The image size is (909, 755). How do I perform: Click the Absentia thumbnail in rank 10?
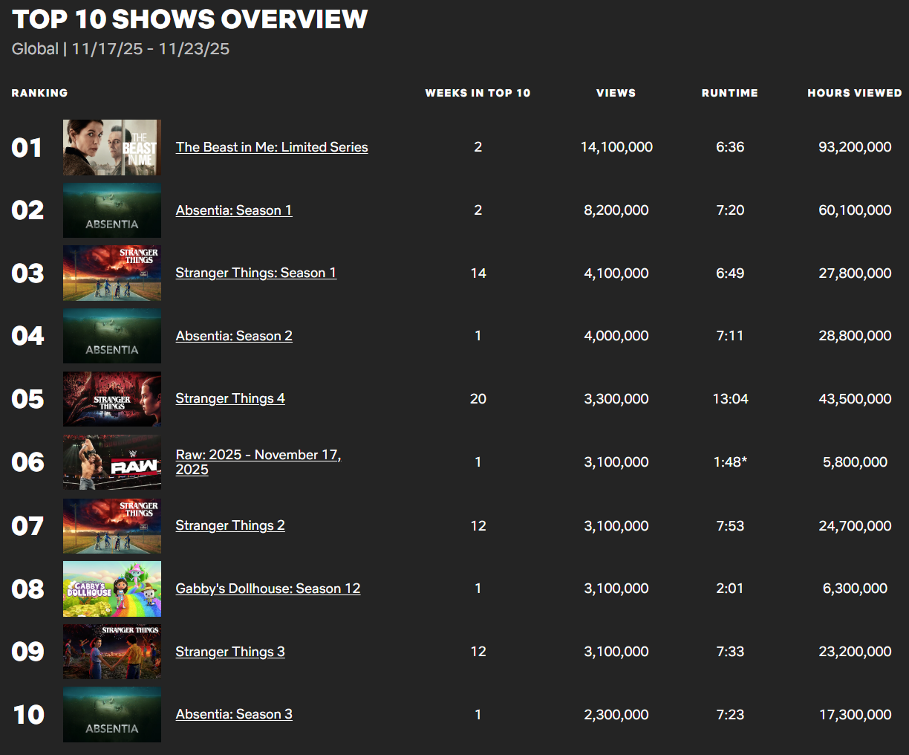pos(112,714)
